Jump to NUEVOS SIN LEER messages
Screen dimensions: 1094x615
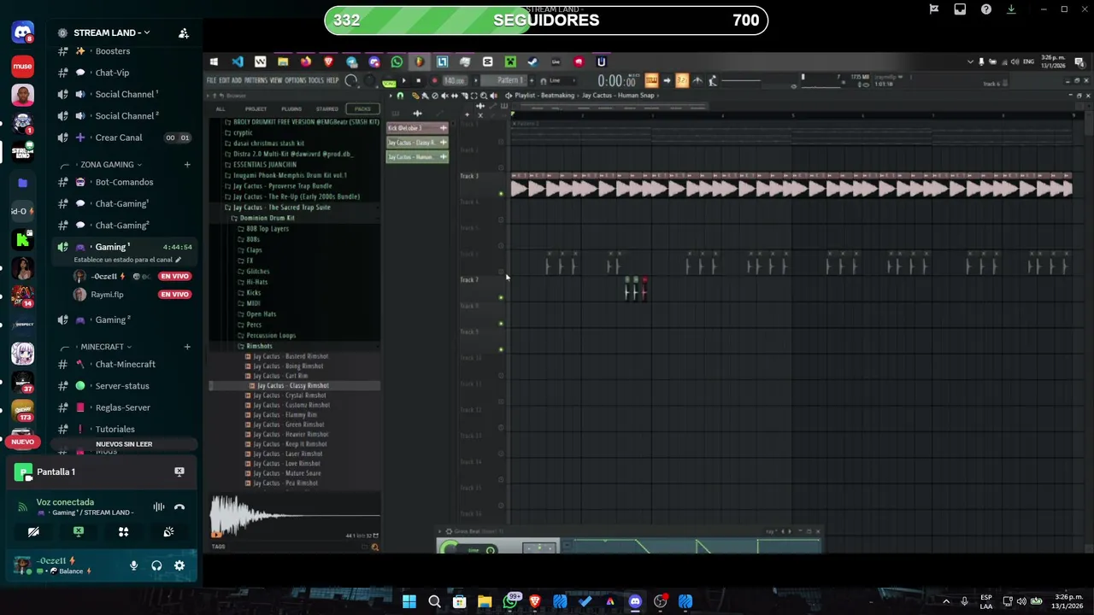(x=124, y=444)
